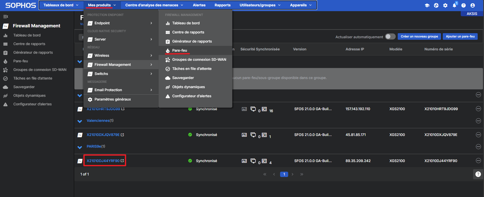Select Tableau de bord in submenu

pyautogui.click(x=195, y=23)
